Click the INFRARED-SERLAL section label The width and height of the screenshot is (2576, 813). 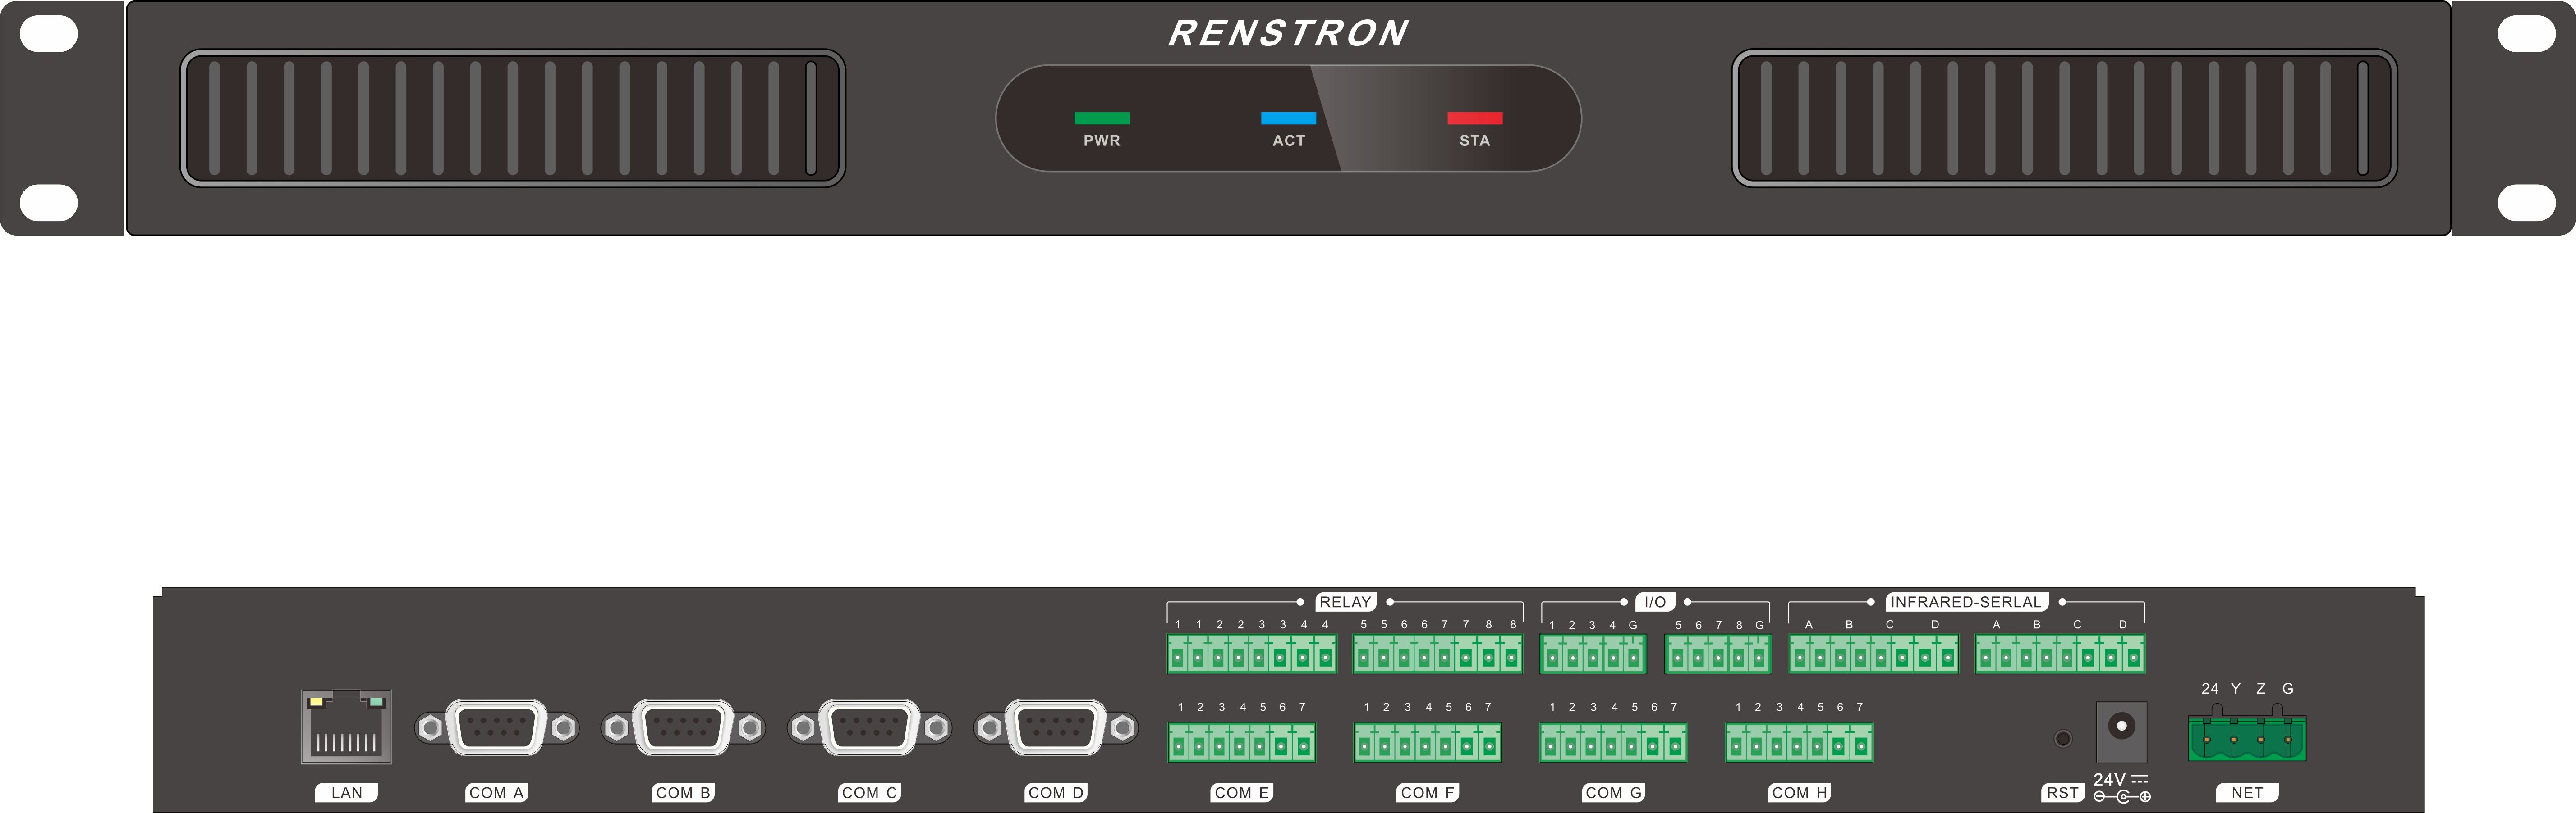[1966, 602]
